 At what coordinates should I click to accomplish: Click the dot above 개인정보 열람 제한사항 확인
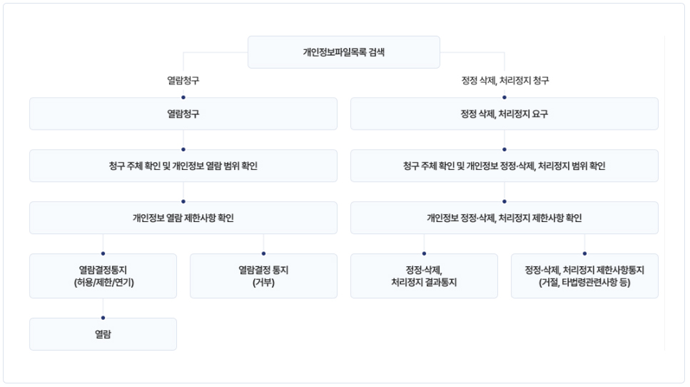pos(183,201)
